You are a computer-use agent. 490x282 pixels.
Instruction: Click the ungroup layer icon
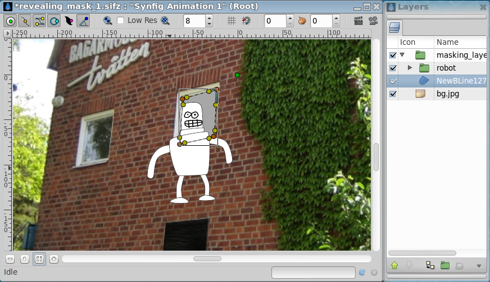tap(460, 266)
